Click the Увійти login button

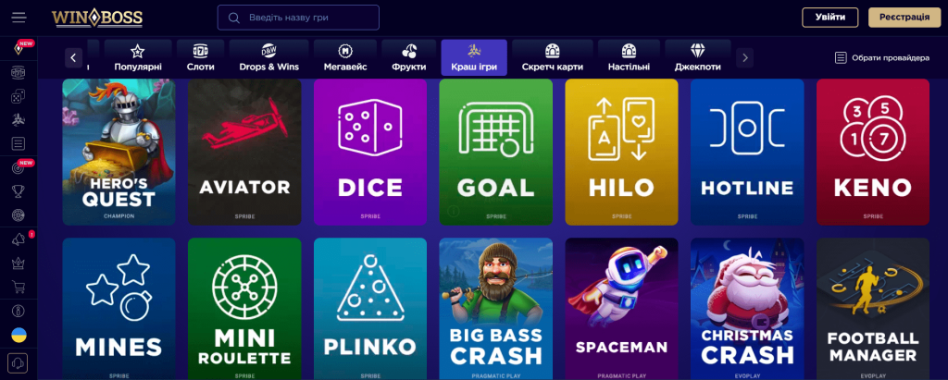pyautogui.click(x=830, y=17)
